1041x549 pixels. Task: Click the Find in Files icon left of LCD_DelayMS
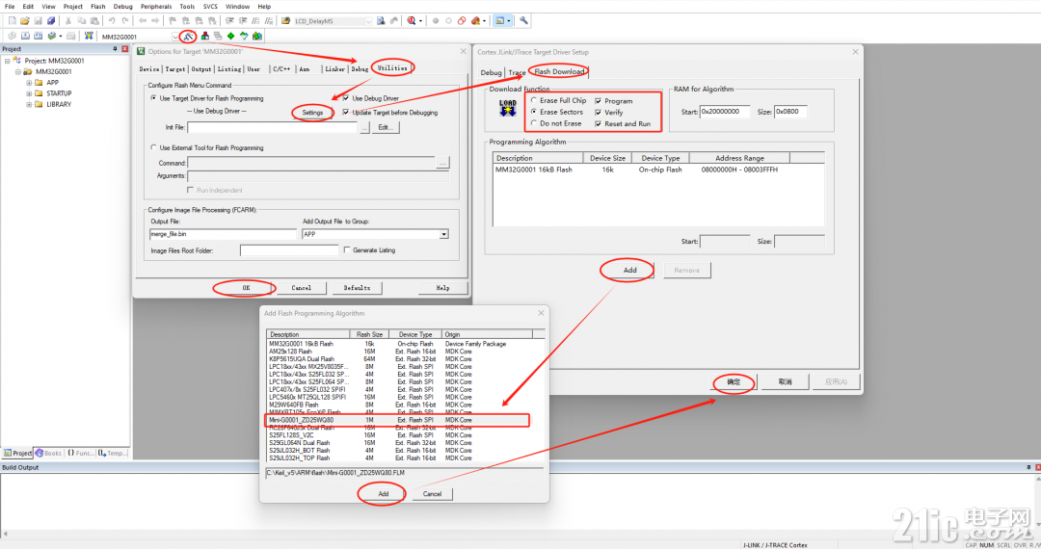(286, 20)
